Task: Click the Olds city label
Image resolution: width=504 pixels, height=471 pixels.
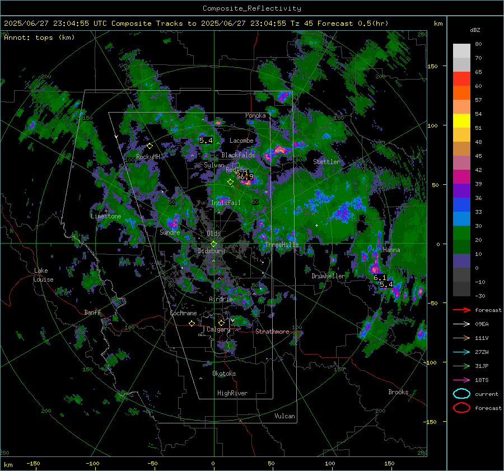Action: 213,233
